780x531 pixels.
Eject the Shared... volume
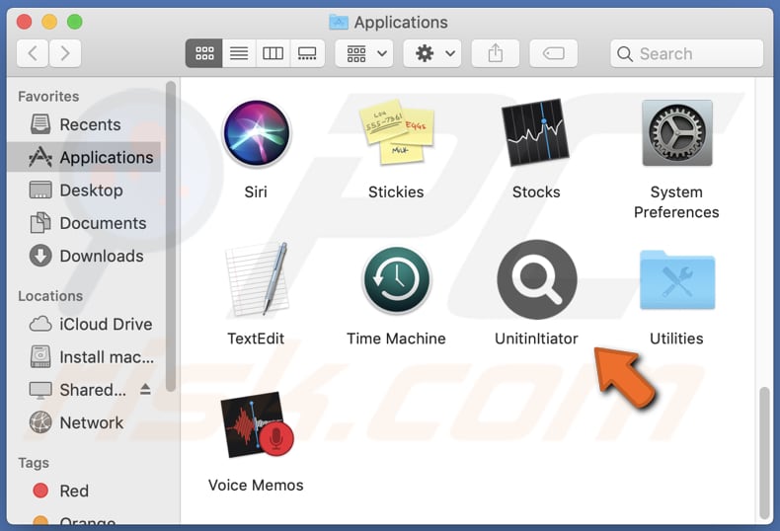tap(145, 389)
